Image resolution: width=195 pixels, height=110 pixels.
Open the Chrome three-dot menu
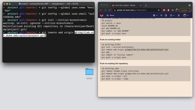(x=190, y=10)
